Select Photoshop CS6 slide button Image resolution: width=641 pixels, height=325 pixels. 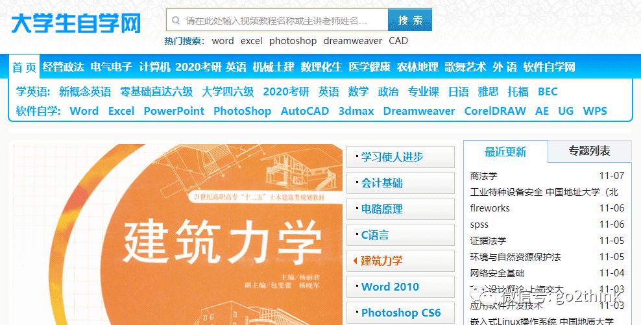tap(401, 313)
